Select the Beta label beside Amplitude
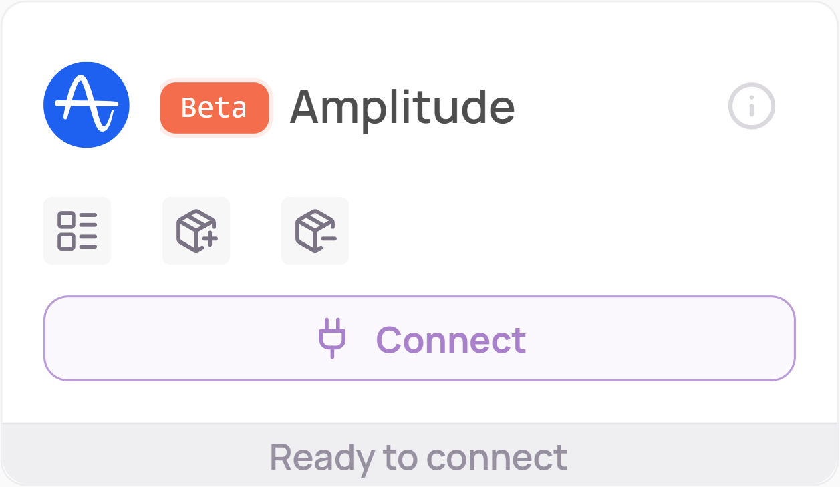 coord(215,108)
